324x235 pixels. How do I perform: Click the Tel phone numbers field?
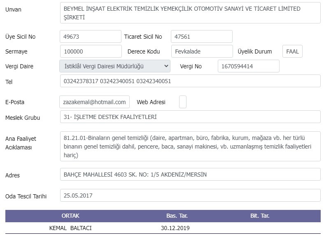click(190, 81)
